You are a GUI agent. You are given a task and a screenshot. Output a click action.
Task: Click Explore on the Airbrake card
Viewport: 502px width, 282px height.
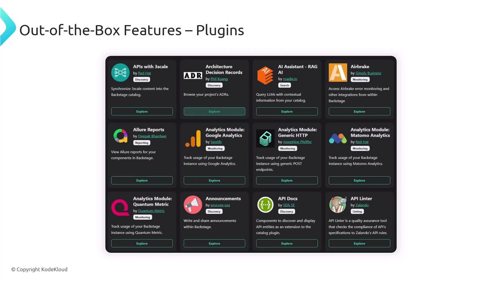pyautogui.click(x=360, y=112)
